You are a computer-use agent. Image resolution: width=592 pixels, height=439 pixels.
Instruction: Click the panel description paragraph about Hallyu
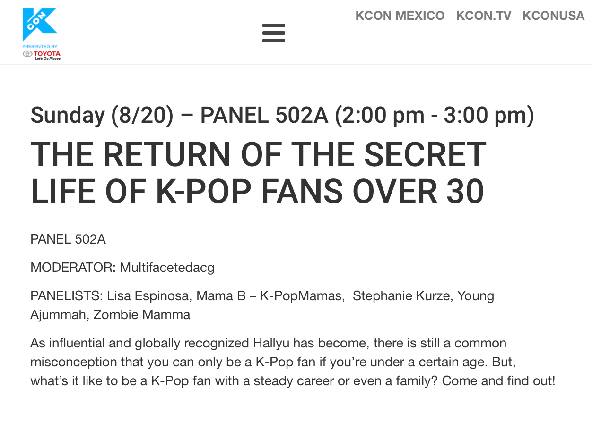pos(292,362)
